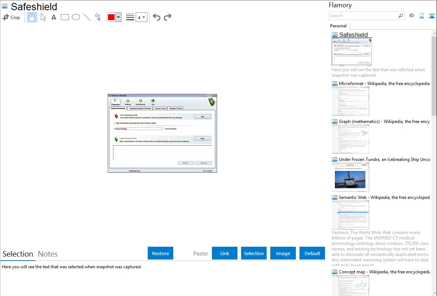Click icon next to Microformat entry
The image size is (437, 296).
coord(334,84)
